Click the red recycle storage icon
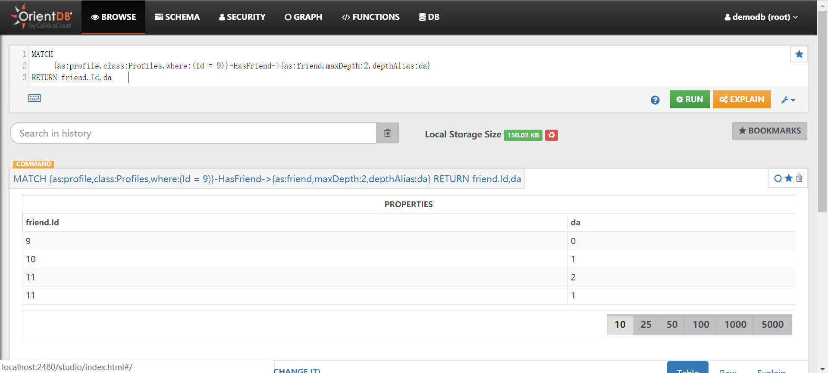 click(x=552, y=135)
